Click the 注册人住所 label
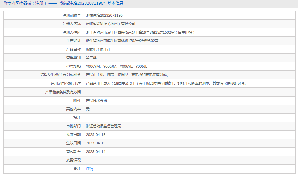Image resolution: width=298 pixels, height=175 pixels. tap(71, 32)
